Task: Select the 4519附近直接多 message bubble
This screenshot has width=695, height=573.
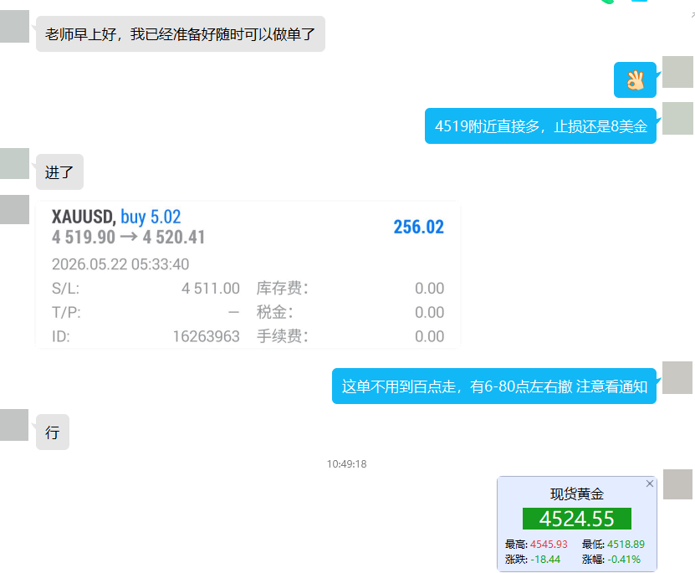Action: 540,126
